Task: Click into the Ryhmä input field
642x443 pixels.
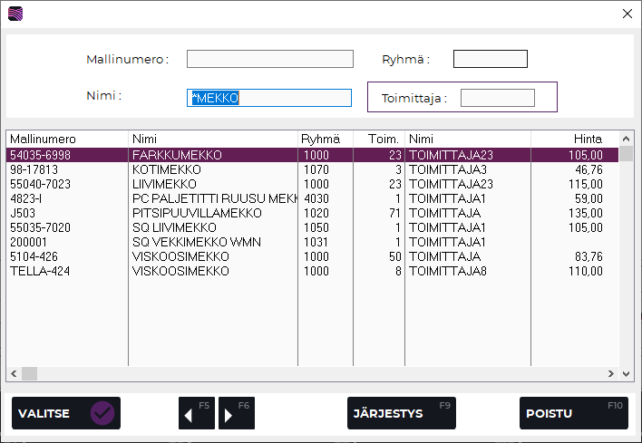Action: tap(490, 59)
